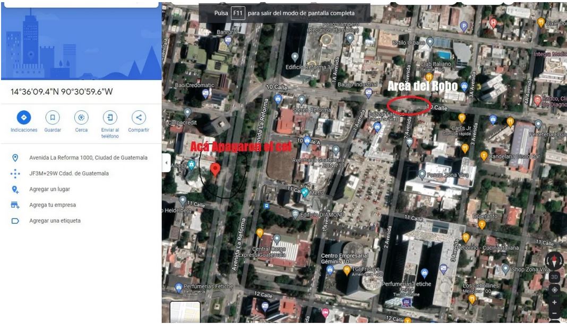Click the my location button
This screenshot has height=324, width=567.
click(x=554, y=290)
